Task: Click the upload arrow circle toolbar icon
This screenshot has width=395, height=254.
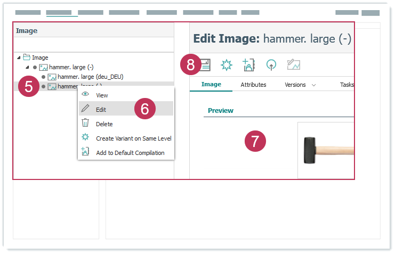Action: 271,65
